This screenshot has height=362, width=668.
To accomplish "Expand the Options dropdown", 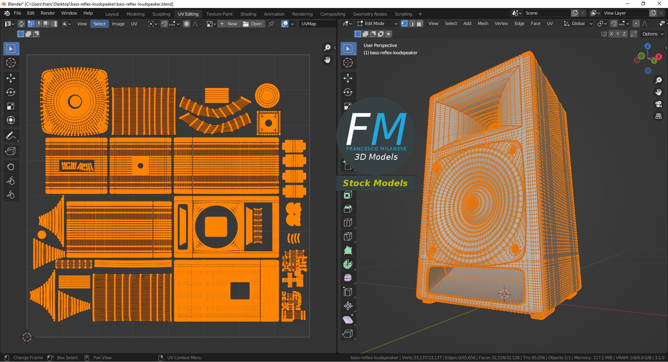I will pos(653,34).
